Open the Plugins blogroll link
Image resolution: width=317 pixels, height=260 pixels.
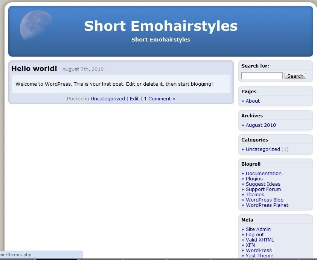[254, 179]
